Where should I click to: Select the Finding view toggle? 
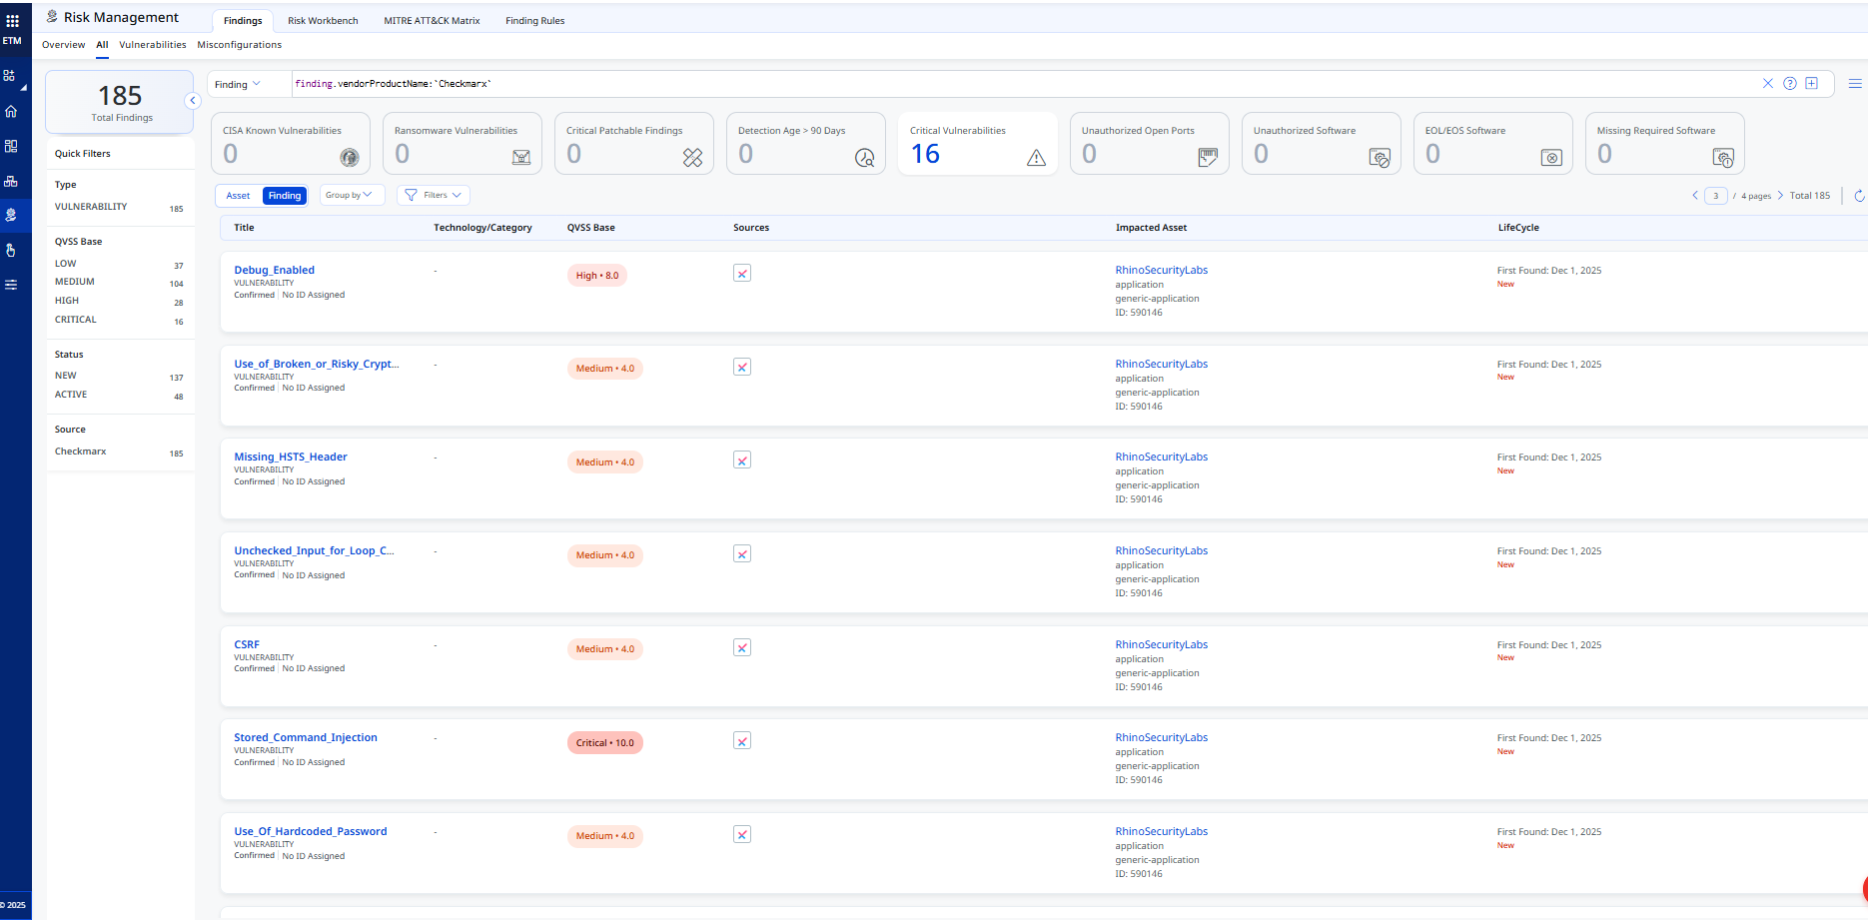click(284, 196)
